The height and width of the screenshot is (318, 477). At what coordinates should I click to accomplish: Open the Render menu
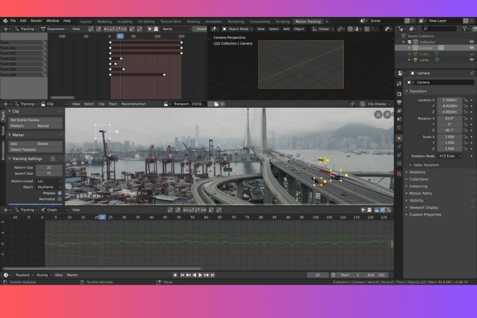(x=37, y=21)
